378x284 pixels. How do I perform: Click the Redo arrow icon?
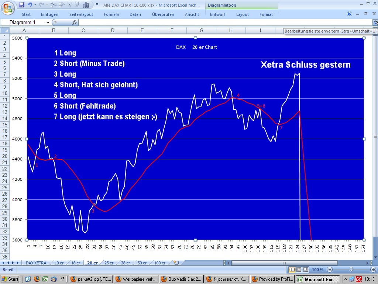pos(41,4)
